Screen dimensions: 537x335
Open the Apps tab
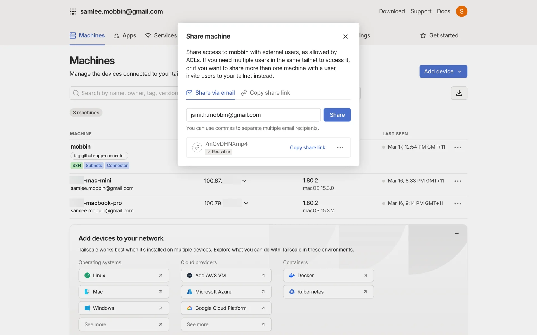click(x=125, y=35)
